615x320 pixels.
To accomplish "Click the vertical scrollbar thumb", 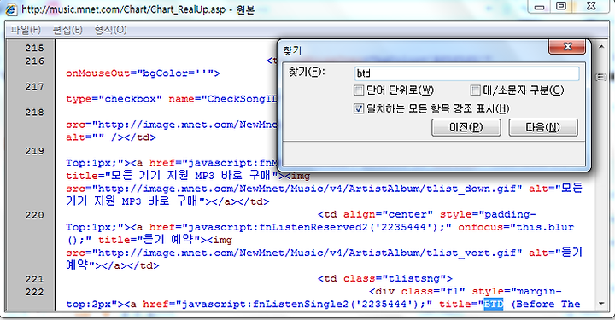I will coord(601,77).
